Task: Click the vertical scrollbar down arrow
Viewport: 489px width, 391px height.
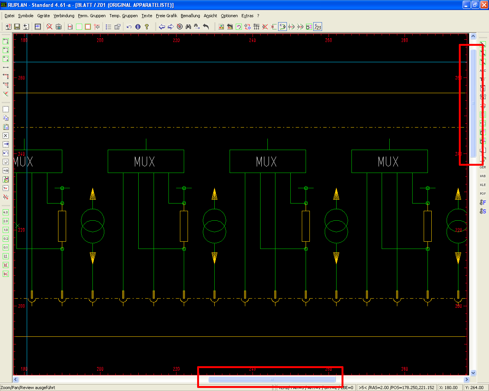Action: (473, 373)
